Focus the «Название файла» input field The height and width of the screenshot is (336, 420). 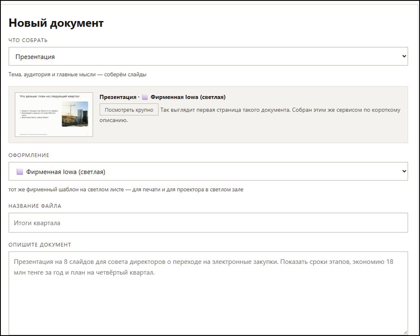click(208, 223)
